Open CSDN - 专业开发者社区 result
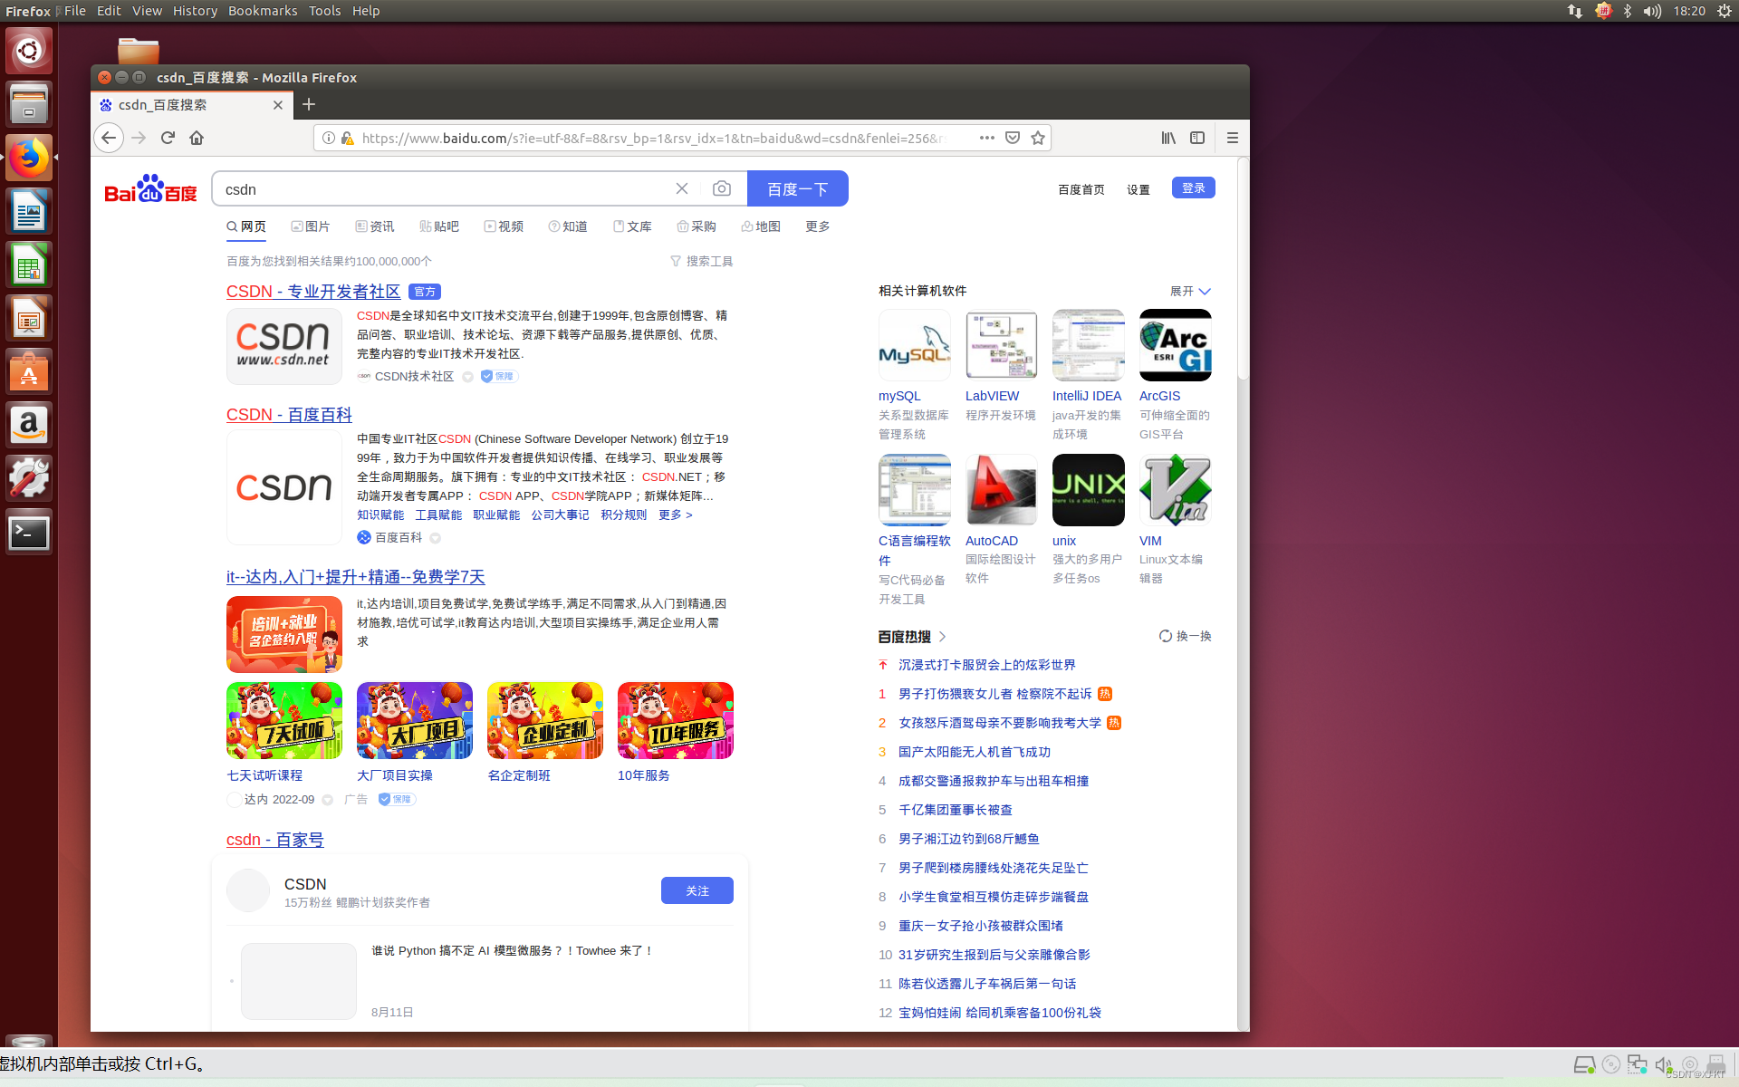1739x1087 pixels. coord(313,292)
